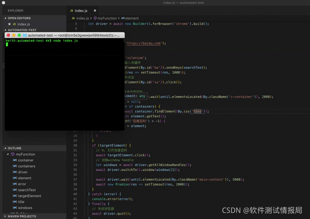
Task: Click element in the breadcrumb bar
Action: [132, 18]
